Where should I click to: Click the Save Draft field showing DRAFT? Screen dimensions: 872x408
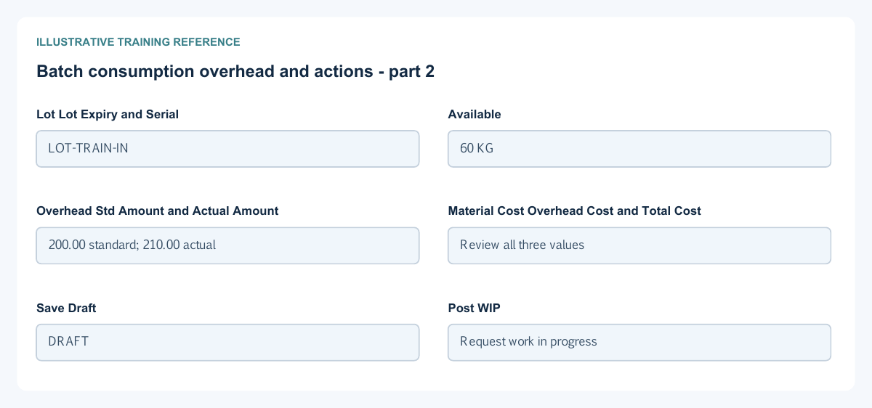227,342
